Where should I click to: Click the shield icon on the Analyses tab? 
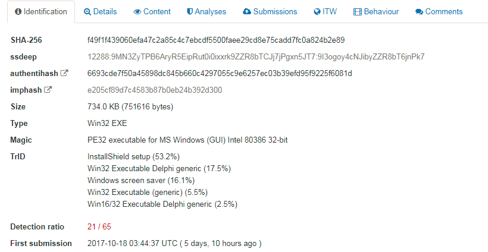pyautogui.click(x=189, y=12)
